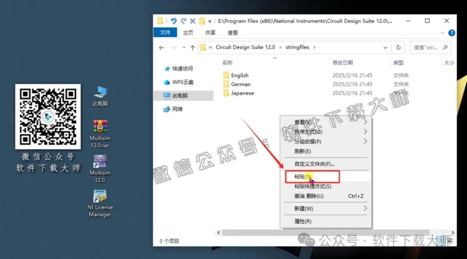Click the search magnifier icon
The width and height of the screenshot is (467, 259).
[446, 47]
